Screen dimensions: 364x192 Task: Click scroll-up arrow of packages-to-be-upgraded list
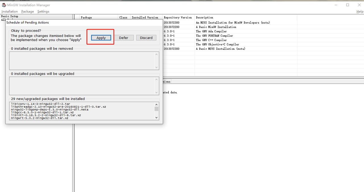click(x=156, y=79)
